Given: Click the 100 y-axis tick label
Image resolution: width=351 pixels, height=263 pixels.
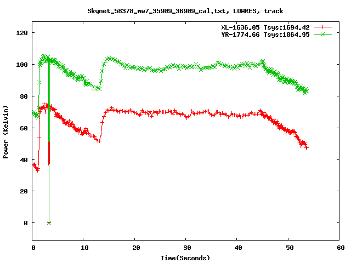Looking at the screenshot, I should pos(22,65).
